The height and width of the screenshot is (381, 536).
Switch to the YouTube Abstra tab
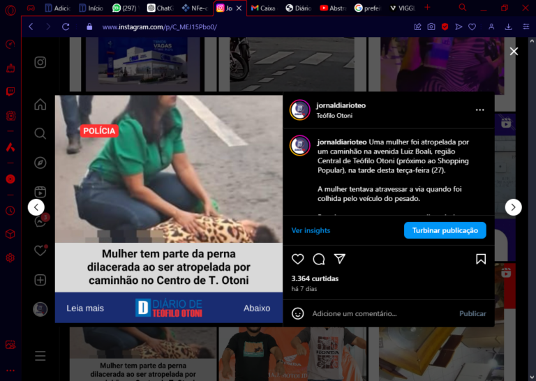tap(333, 8)
